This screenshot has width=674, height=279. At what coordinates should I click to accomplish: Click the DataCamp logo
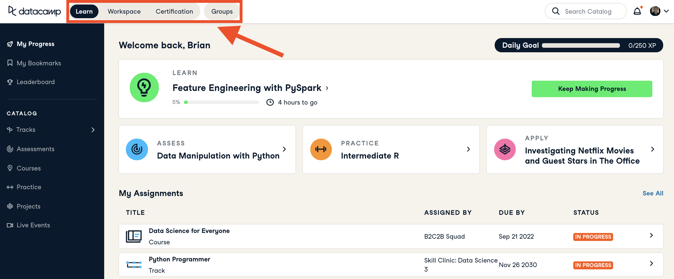(34, 11)
